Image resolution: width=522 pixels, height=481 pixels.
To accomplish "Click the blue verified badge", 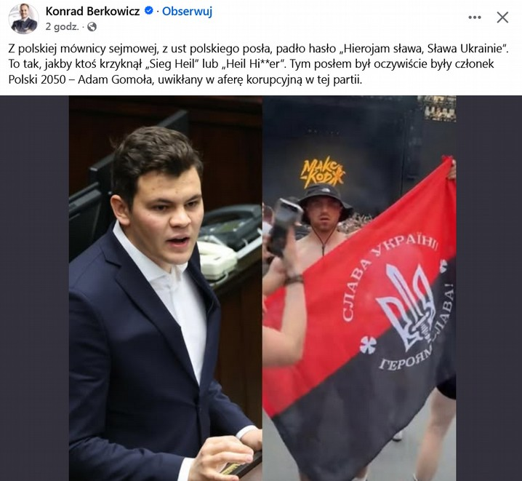I will click(x=149, y=11).
